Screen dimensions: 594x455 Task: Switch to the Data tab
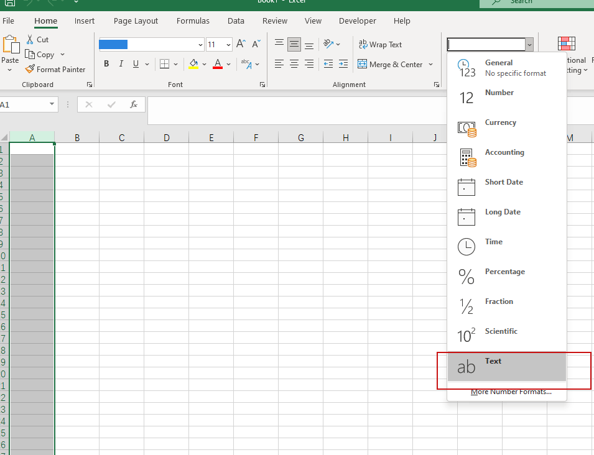point(236,21)
